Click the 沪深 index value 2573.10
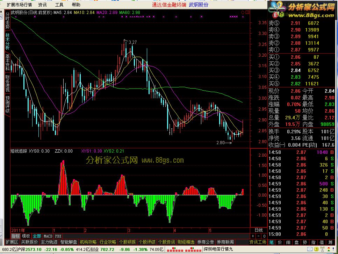This screenshot has width=338, height=254. tap(34, 249)
